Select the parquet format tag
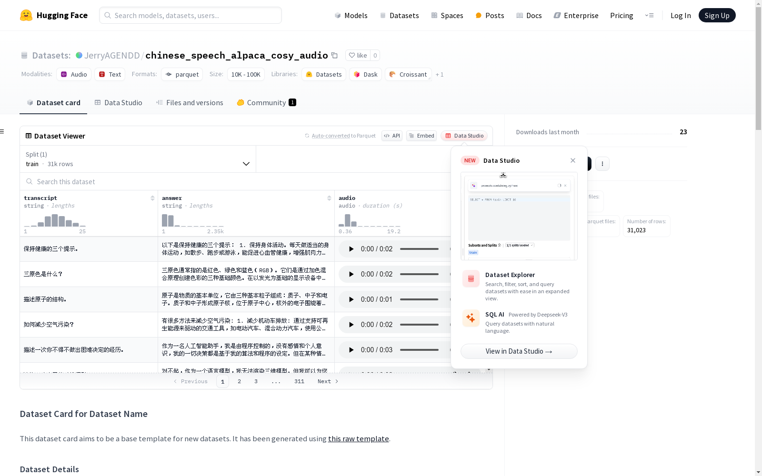This screenshot has height=476, width=762. click(182, 74)
